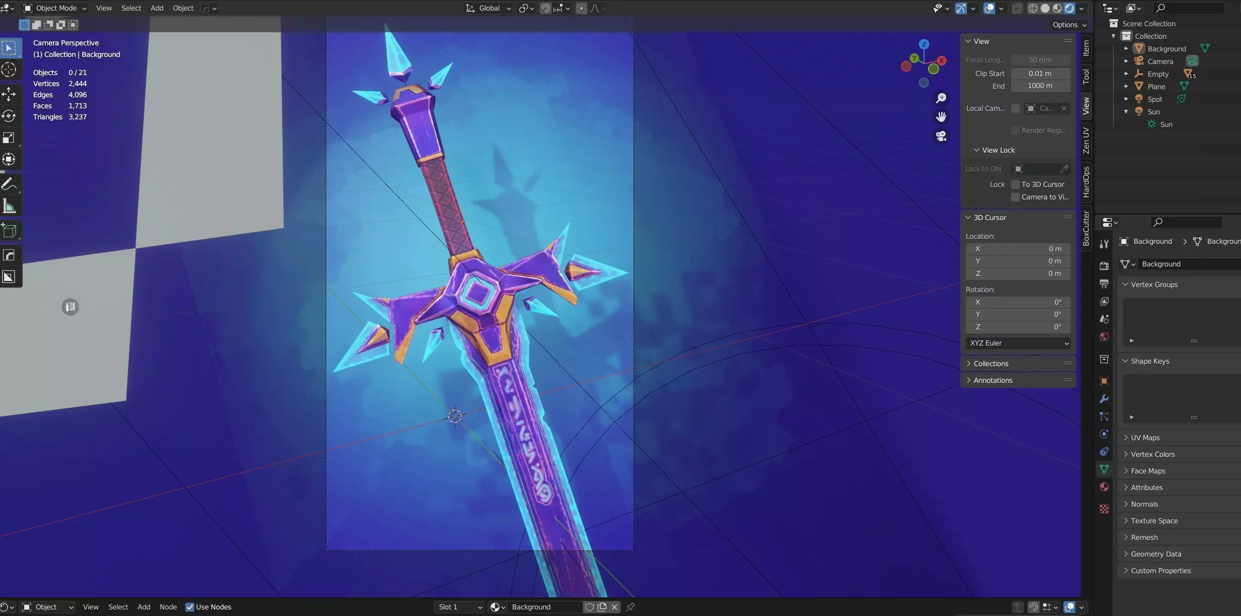Open the node editor Node menu

(168, 607)
